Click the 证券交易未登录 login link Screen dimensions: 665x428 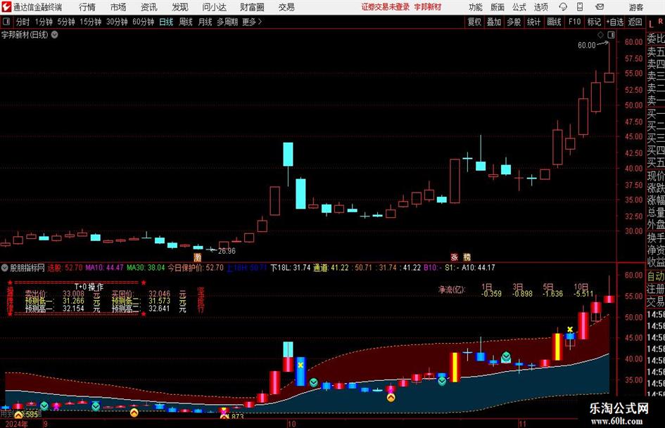tap(385, 7)
